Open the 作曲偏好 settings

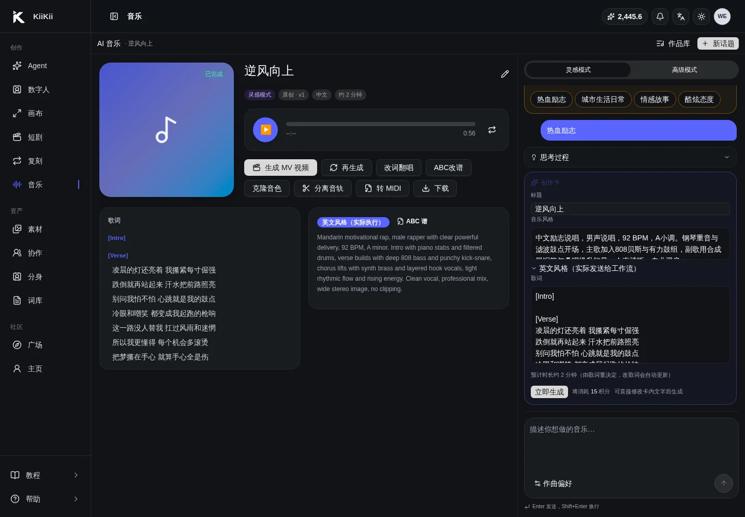coord(553,483)
